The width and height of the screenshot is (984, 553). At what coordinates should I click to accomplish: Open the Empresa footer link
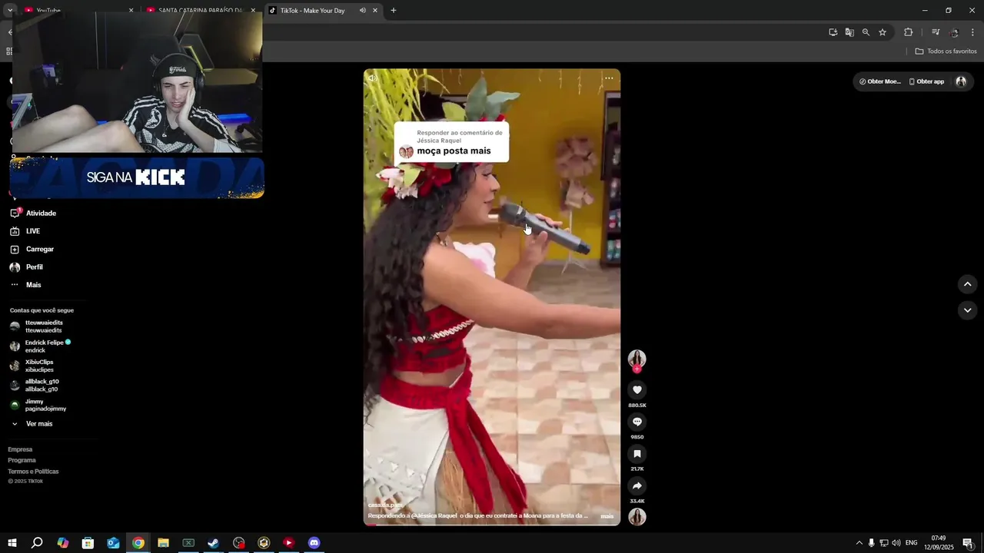pyautogui.click(x=20, y=449)
